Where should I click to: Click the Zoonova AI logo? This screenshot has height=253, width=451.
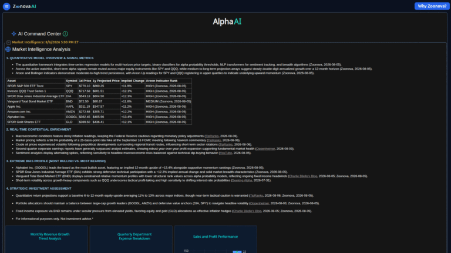[25, 6]
